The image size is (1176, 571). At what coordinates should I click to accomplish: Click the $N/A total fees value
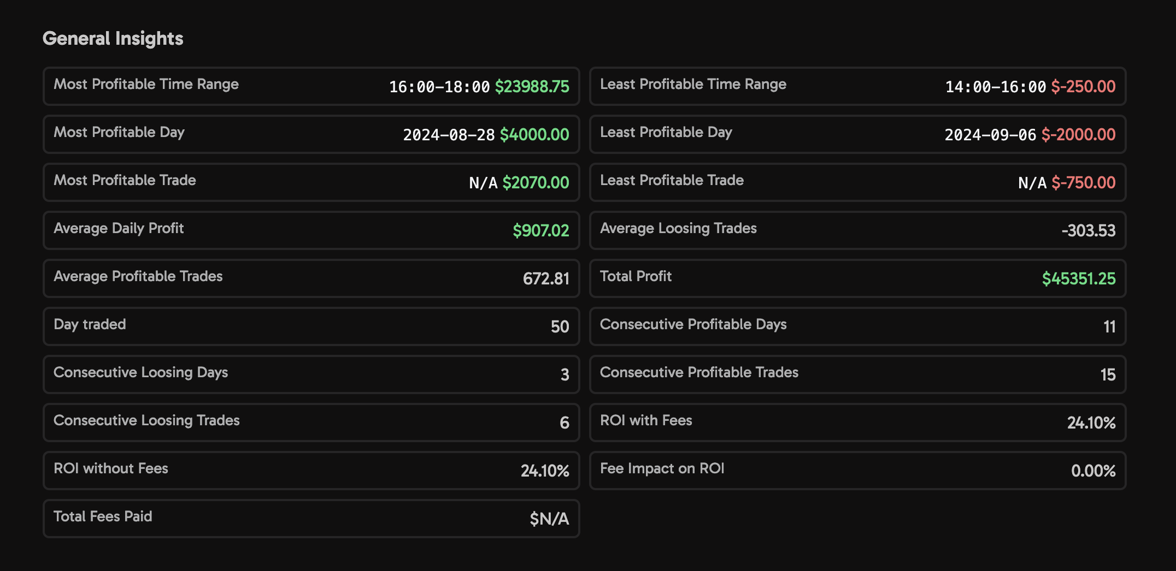[x=549, y=519]
